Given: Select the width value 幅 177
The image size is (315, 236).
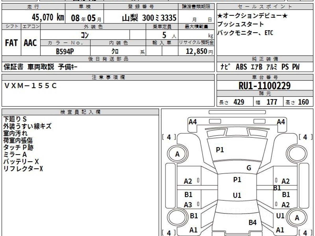Looking at the screenshot, I should coord(266,102).
